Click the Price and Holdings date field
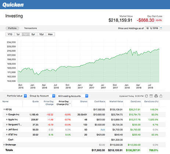This screenshot has width=170, height=154. (152, 28)
